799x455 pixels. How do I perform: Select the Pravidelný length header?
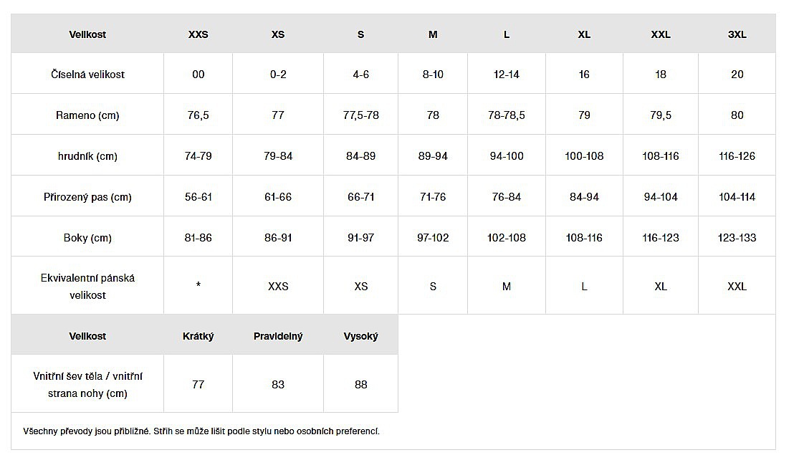(278, 336)
